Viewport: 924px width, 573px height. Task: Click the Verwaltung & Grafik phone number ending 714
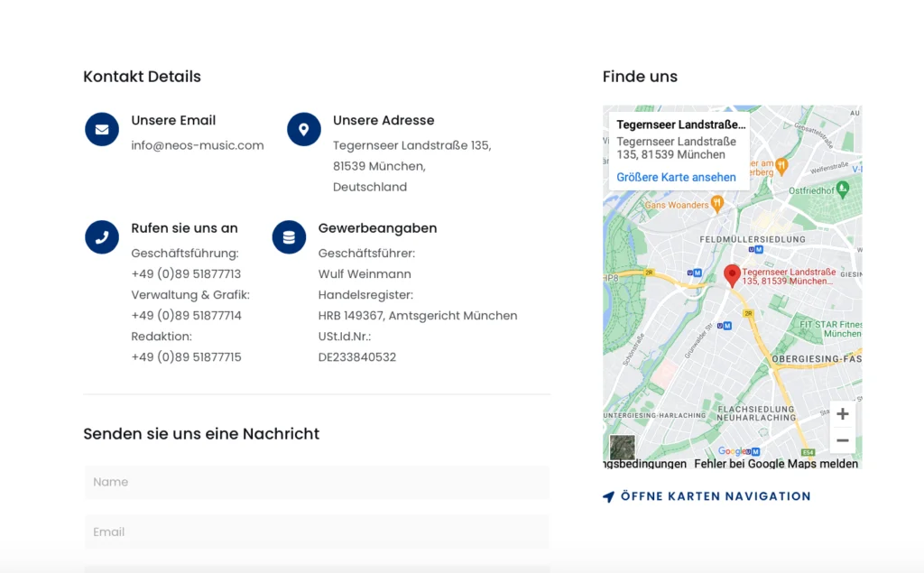186,316
